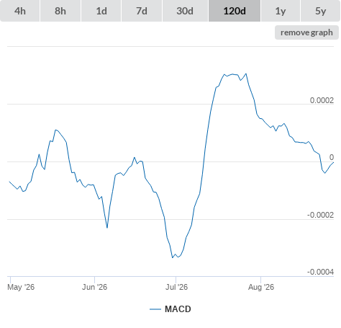Show the 1y time range
Screen dimensions: 341x328
(281, 11)
